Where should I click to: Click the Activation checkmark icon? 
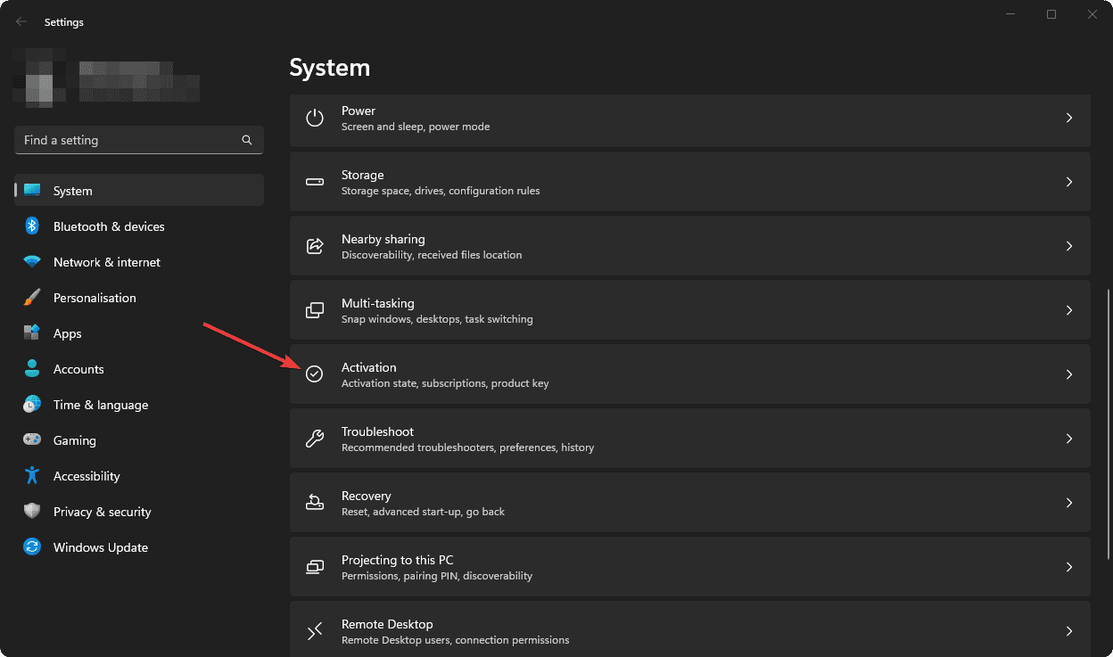click(x=314, y=374)
